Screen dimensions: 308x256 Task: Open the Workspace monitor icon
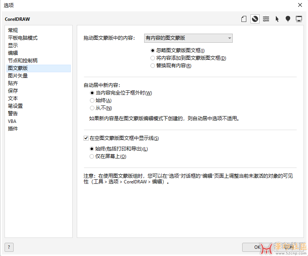(x=299, y=19)
